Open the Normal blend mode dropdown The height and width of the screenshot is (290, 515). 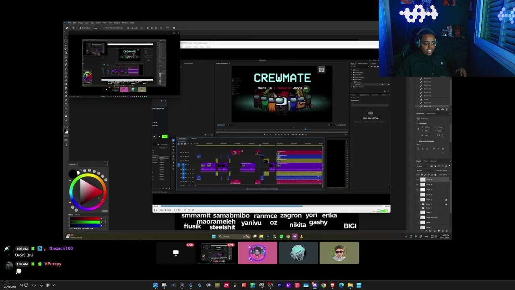click(425, 171)
